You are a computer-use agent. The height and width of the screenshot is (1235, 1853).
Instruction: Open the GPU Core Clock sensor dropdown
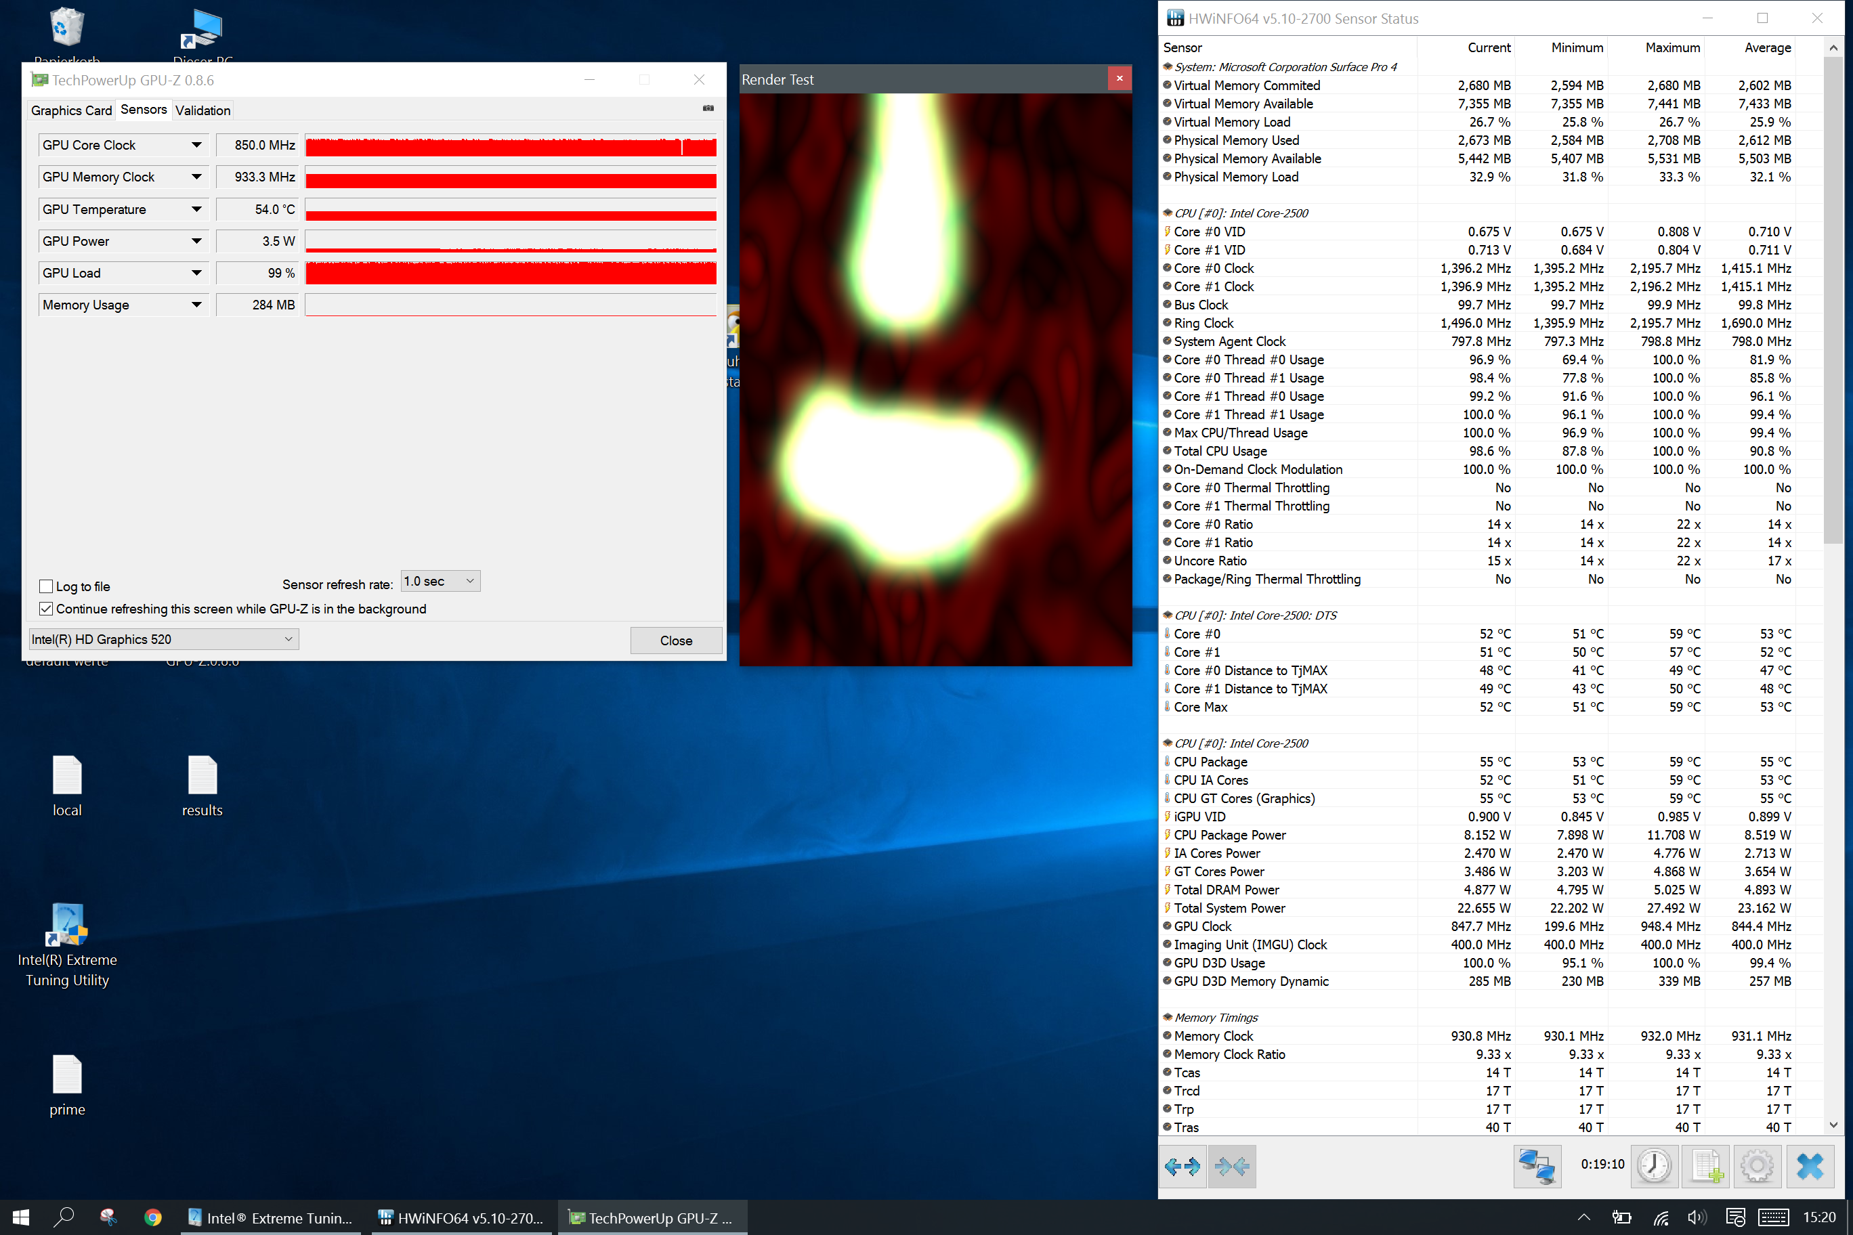click(x=196, y=145)
